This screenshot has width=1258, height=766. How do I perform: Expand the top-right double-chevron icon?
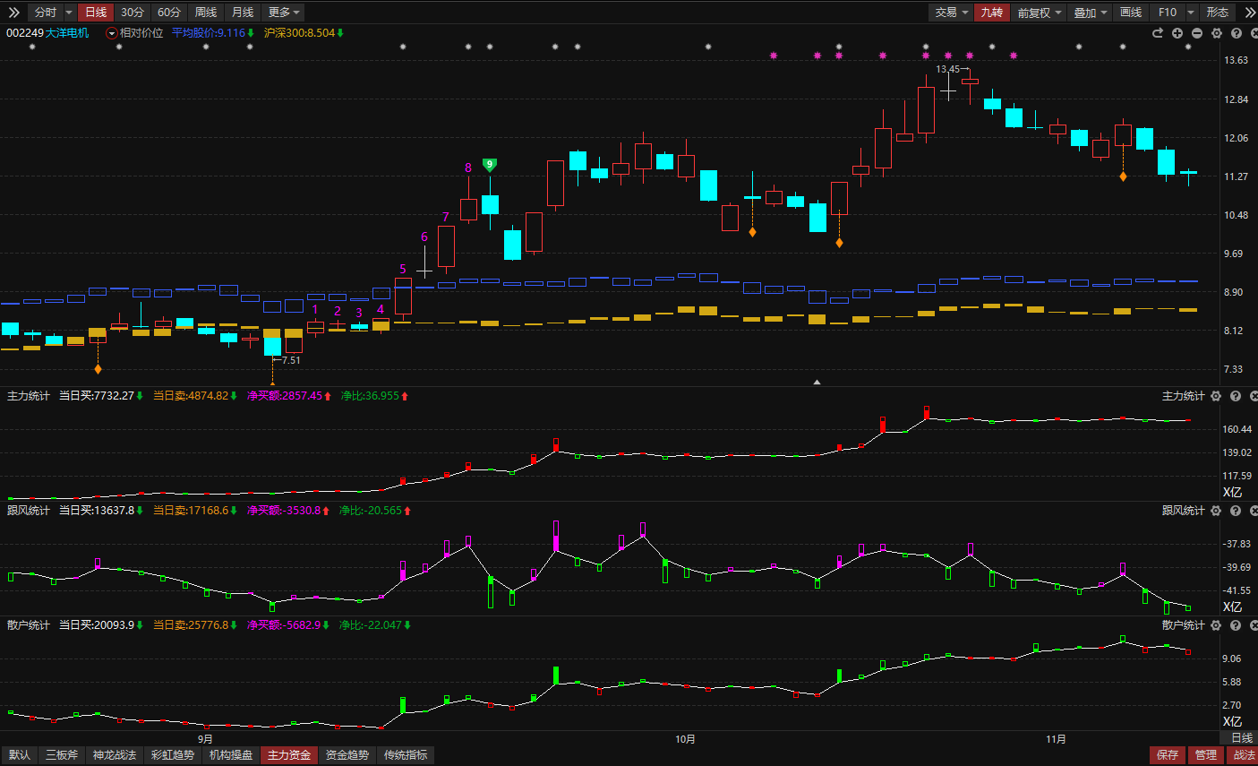[x=1250, y=13]
